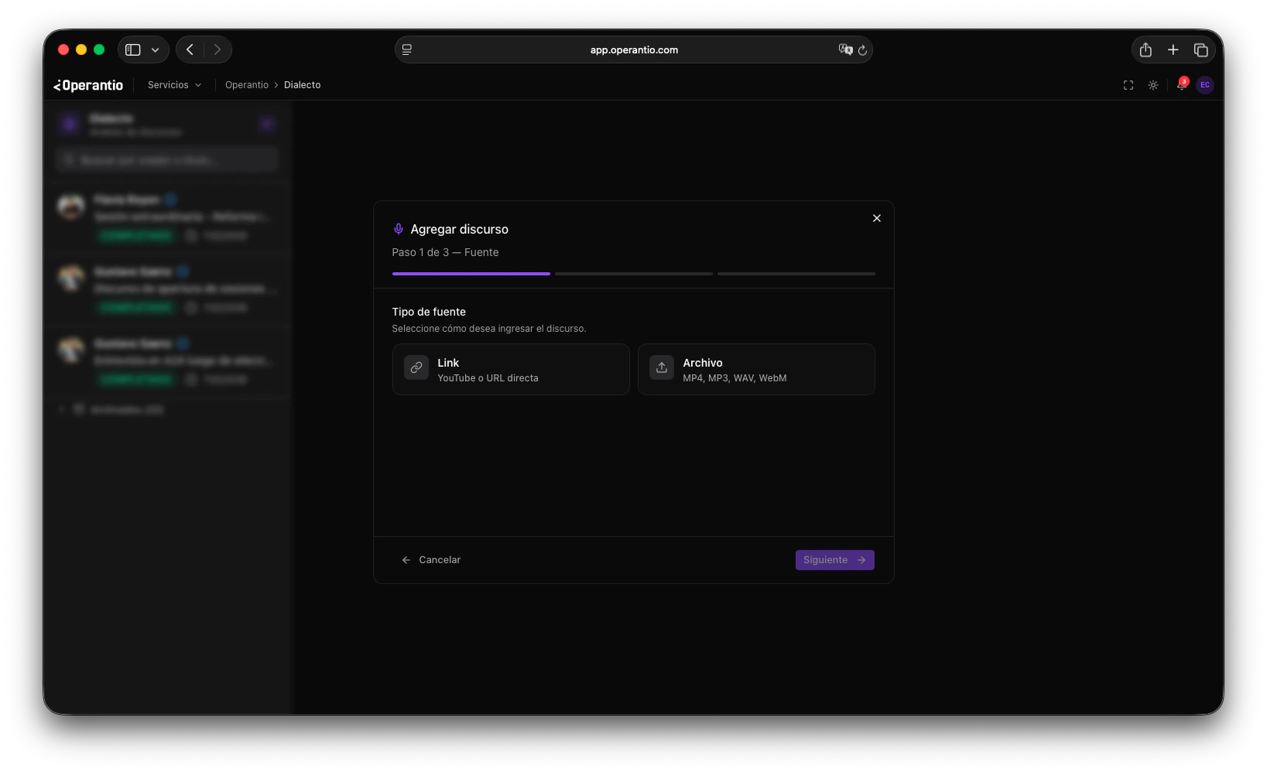Go back in browser history

190,50
